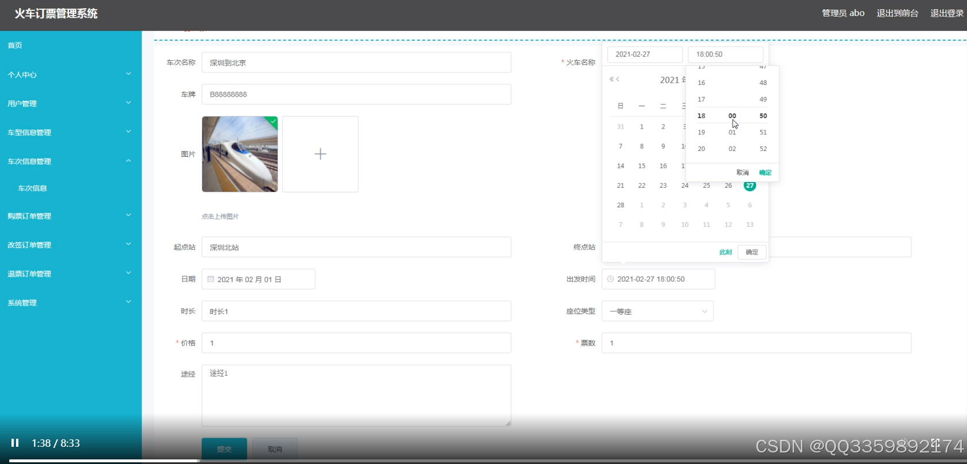967x464 pixels.
Task: Expand 车型信息管理 menu chevron
Action: pos(129,132)
